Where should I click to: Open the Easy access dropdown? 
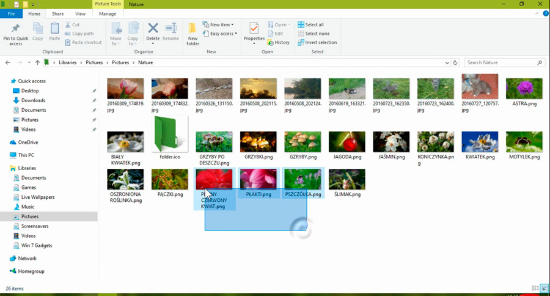pyautogui.click(x=220, y=34)
